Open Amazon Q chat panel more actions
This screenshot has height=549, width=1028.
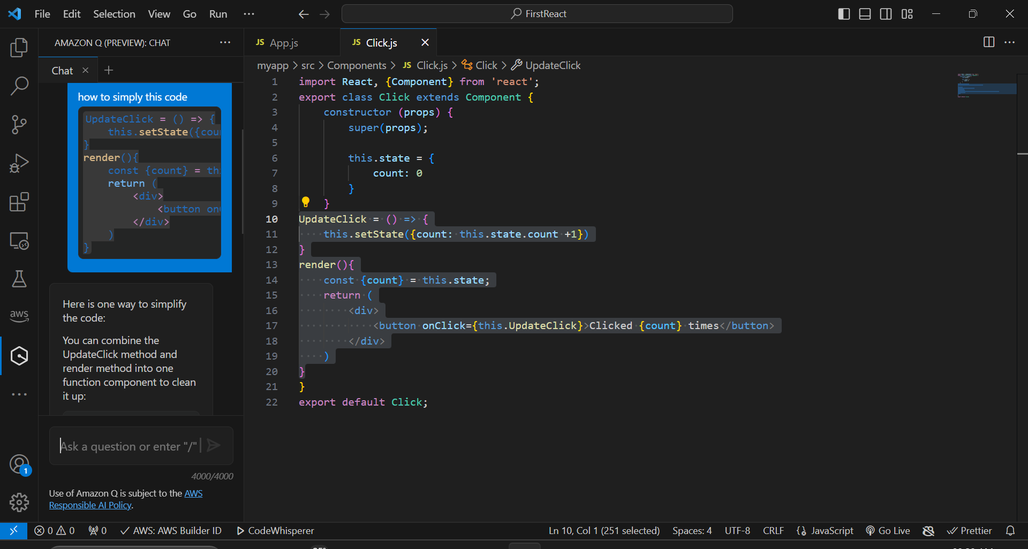pyautogui.click(x=225, y=43)
